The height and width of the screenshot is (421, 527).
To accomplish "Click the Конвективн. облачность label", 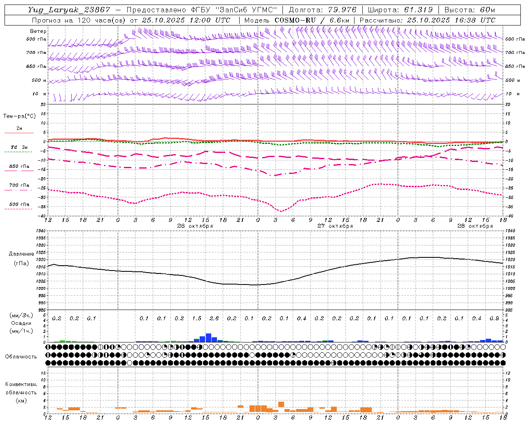I will point(21,389).
